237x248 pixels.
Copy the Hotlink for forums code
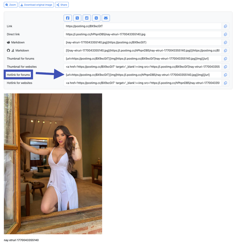[x=226, y=75]
